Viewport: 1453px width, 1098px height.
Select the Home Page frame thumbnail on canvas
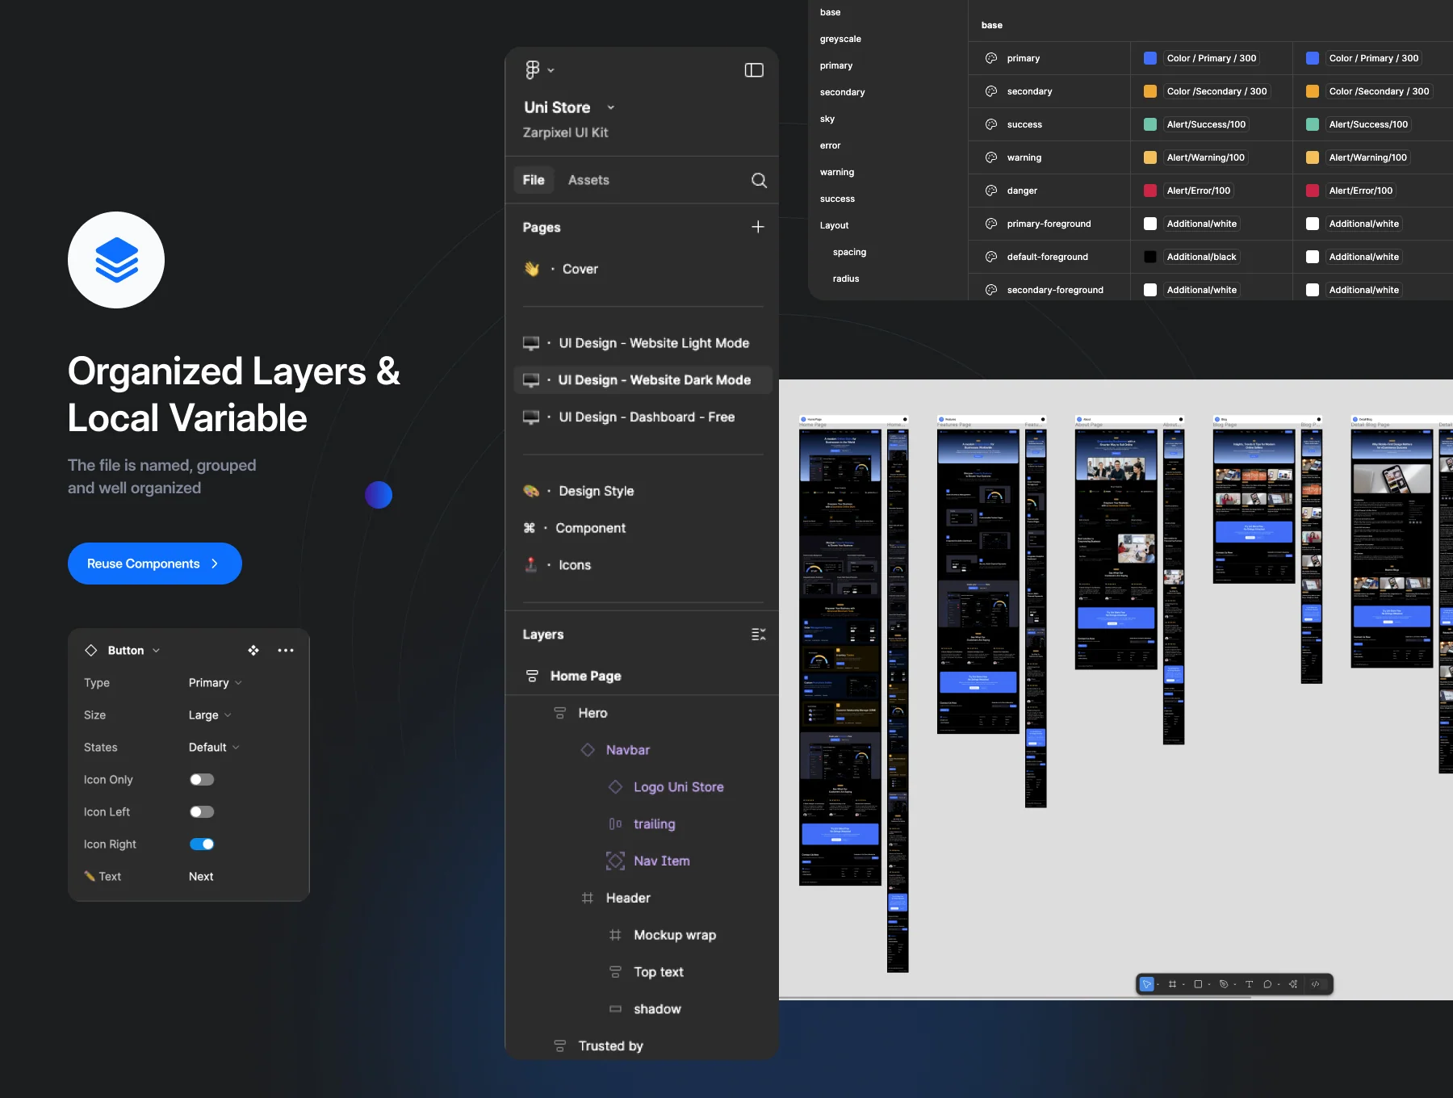coord(840,657)
